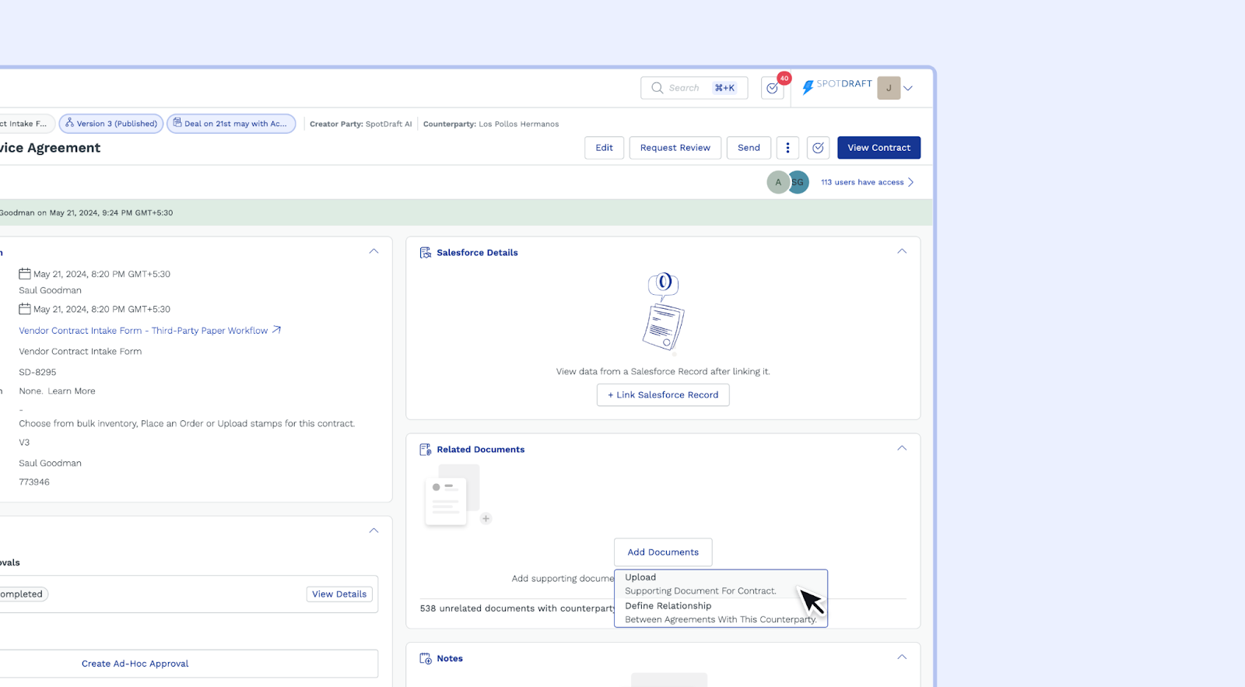Screen dimensions: 1245x687
Task: Open the tasks icon with 40 badge
Action: coord(773,88)
